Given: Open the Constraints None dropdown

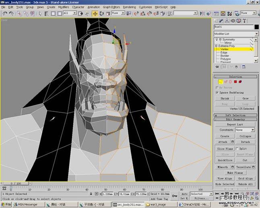Looking at the screenshot, I should 245,130.
